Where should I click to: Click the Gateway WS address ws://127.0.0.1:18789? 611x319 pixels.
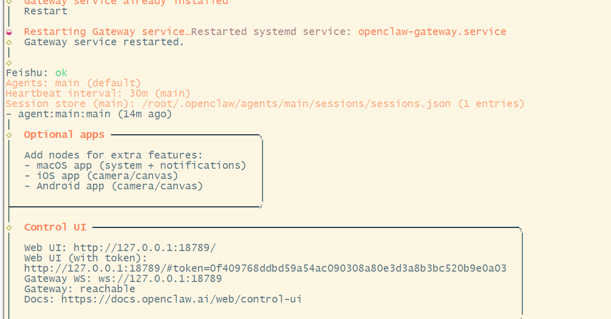click(160, 279)
